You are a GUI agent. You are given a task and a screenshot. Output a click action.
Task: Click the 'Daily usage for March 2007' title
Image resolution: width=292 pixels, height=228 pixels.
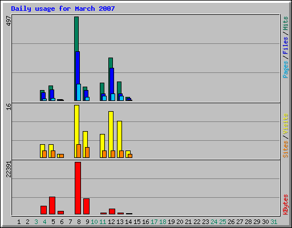pyautogui.click(x=63, y=9)
